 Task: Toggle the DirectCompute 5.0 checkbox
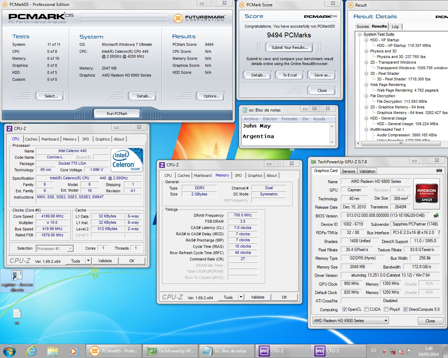[405, 309]
